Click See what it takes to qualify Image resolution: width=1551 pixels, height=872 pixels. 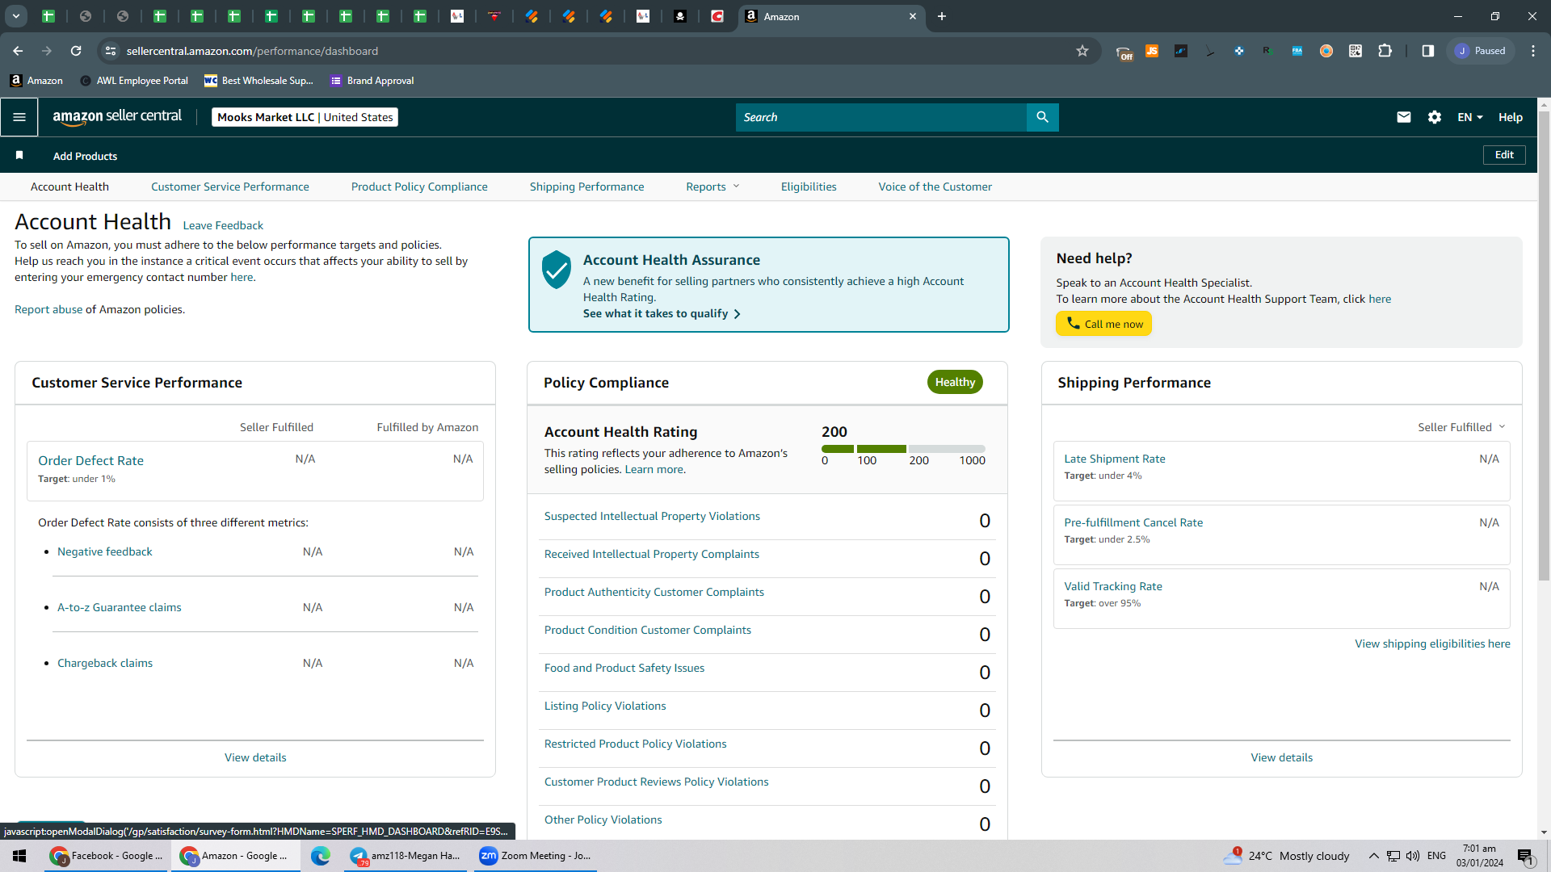(662, 313)
